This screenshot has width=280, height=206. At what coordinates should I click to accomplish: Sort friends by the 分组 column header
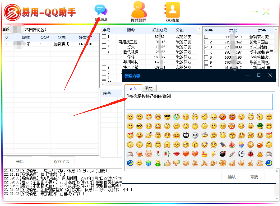[180, 30]
